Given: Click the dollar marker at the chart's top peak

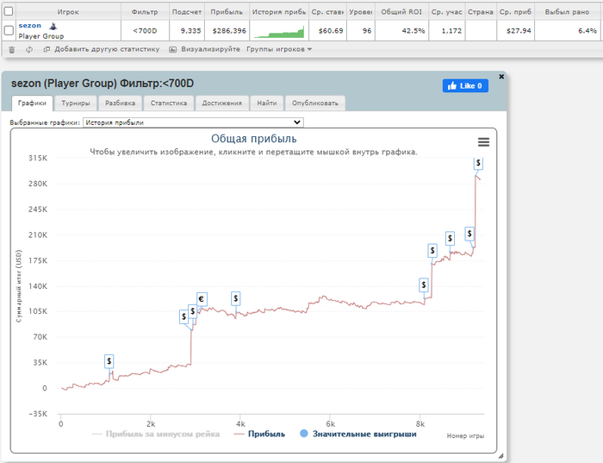Looking at the screenshot, I should pos(478,163).
